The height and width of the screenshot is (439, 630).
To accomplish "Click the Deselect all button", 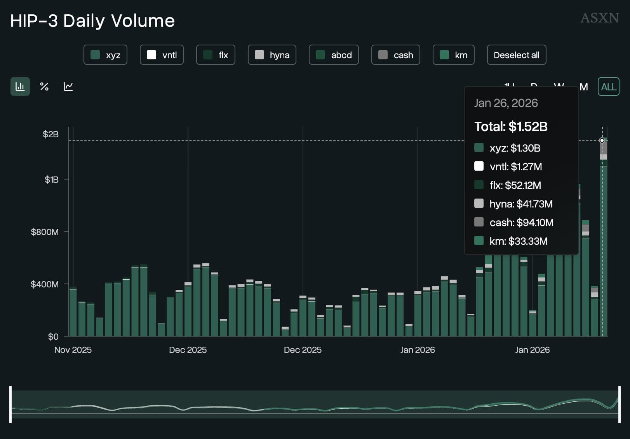I will tap(516, 55).
